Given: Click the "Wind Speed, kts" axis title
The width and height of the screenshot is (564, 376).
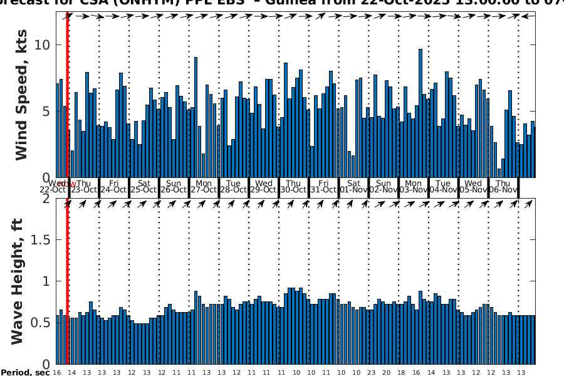Looking at the screenshot, I should pyautogui.click(x=22, y=107).
